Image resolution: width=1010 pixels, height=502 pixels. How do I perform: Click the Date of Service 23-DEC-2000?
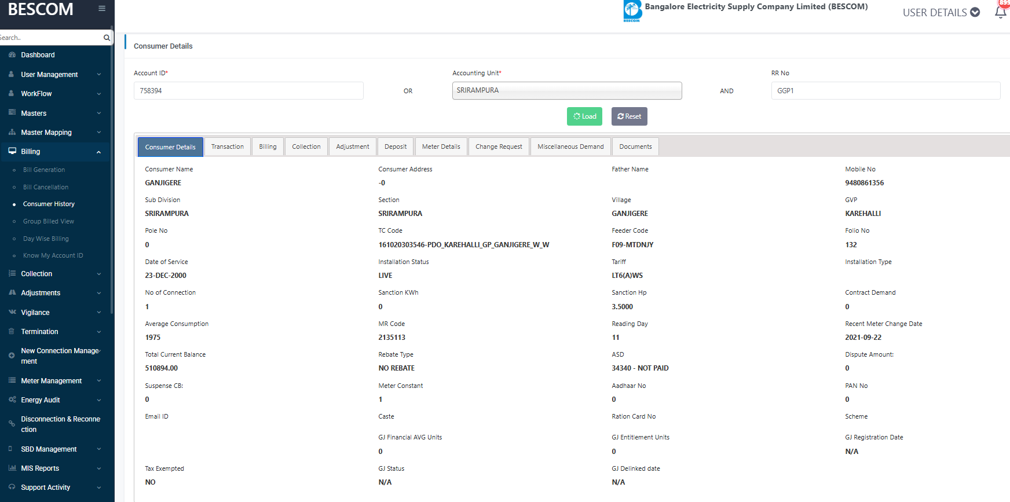(166, 275)
